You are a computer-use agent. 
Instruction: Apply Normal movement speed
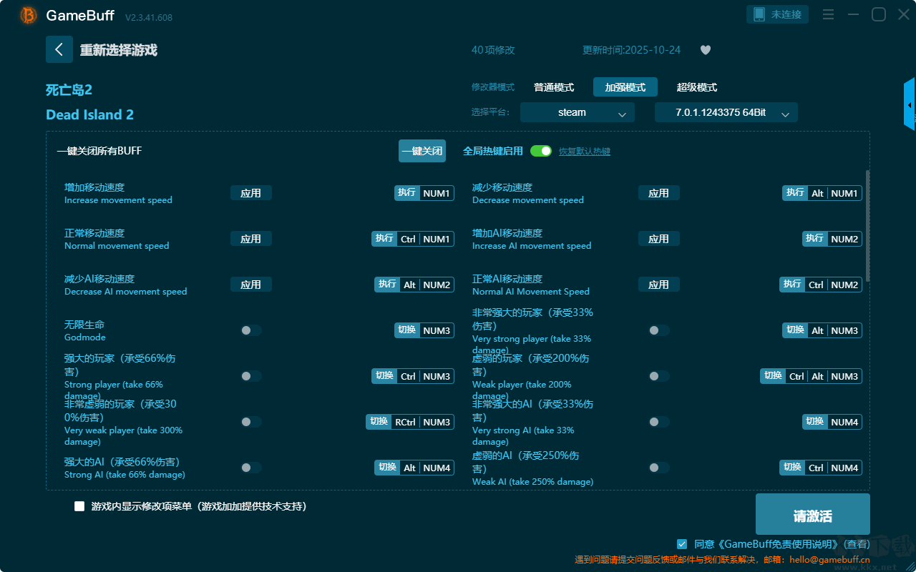(x=251, y=239)
